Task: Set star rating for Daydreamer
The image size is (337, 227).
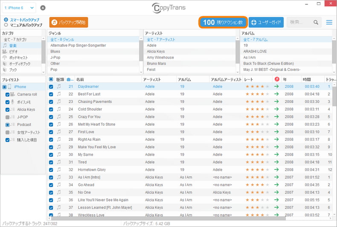Action: click(257, 87)
